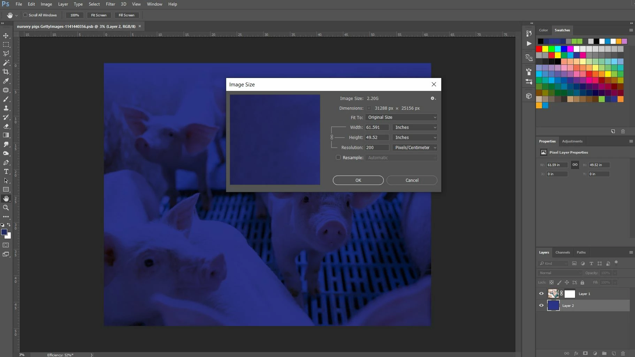635x357 pixels.
Task: Select the Hand tool in the toolbox
Action: (x=6, y=199)
